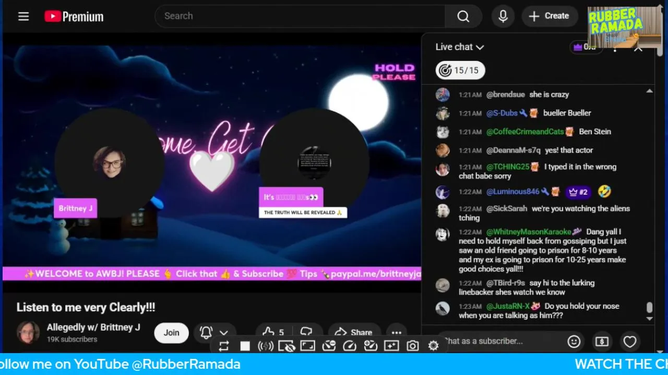Open the emoji picker in chat
668x375 pixels.
[574, 342]
